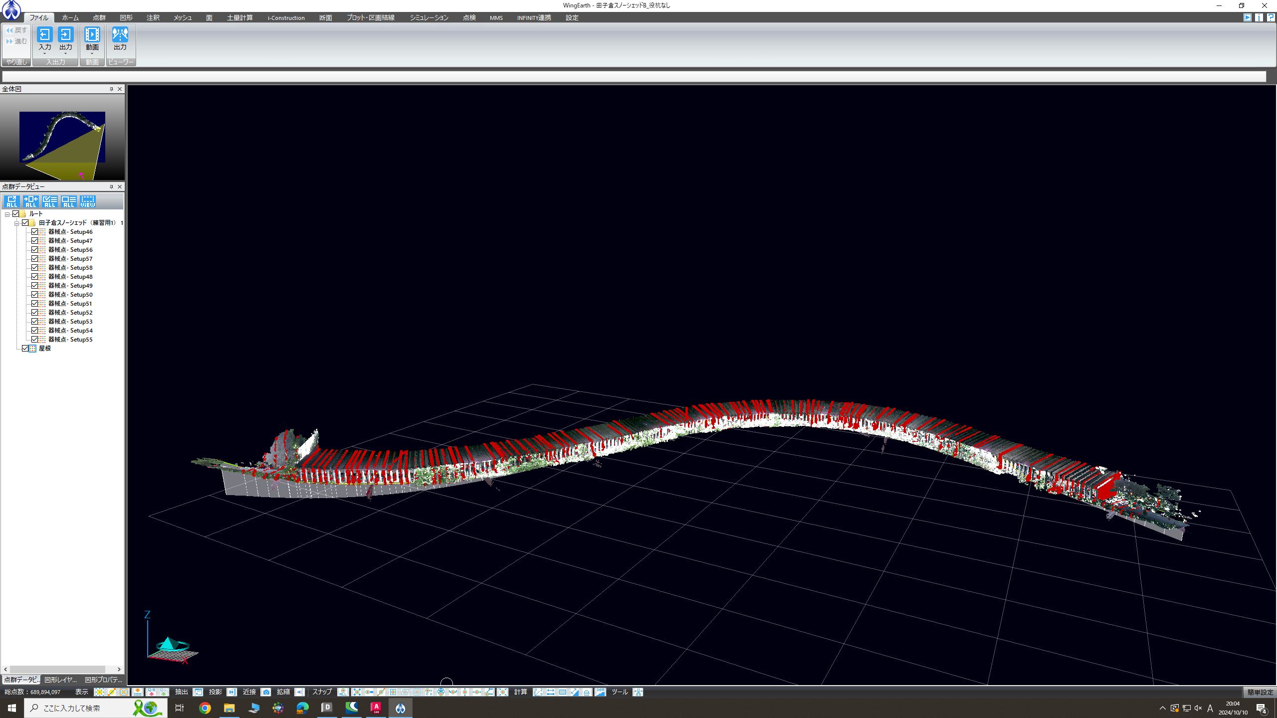Switch to the 図形レイヤ panel tab
This screenshot has height=718, width=1277.
[x=60, y=680]
